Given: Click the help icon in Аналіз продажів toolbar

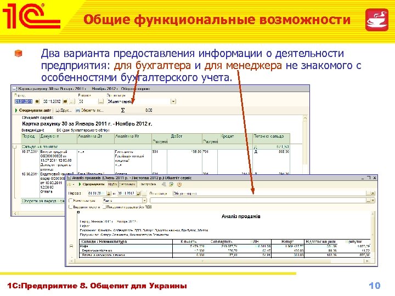Looking at the screenshot, I should coord(179,185).
